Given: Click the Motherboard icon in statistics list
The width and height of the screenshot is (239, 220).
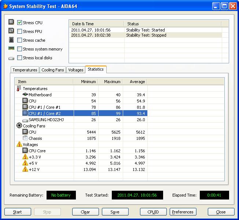Looking at the screenshot, I should (25, 94).
